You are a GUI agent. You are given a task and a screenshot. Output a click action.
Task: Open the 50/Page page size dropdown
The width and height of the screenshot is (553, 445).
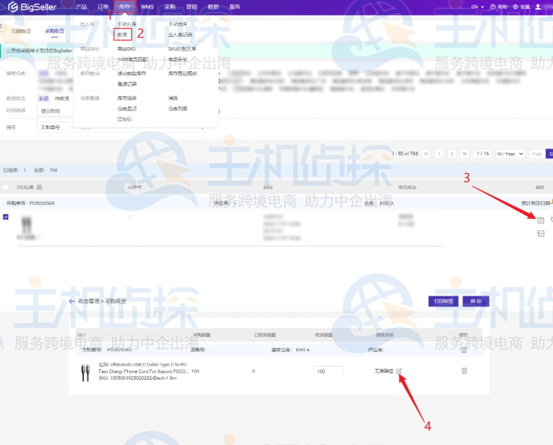pos(510,154)
